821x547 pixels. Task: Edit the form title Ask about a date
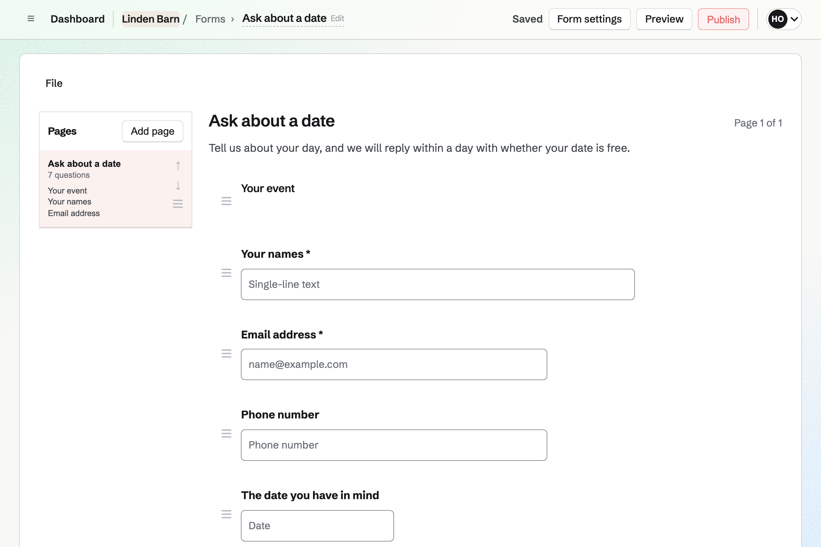coord(293,18)
